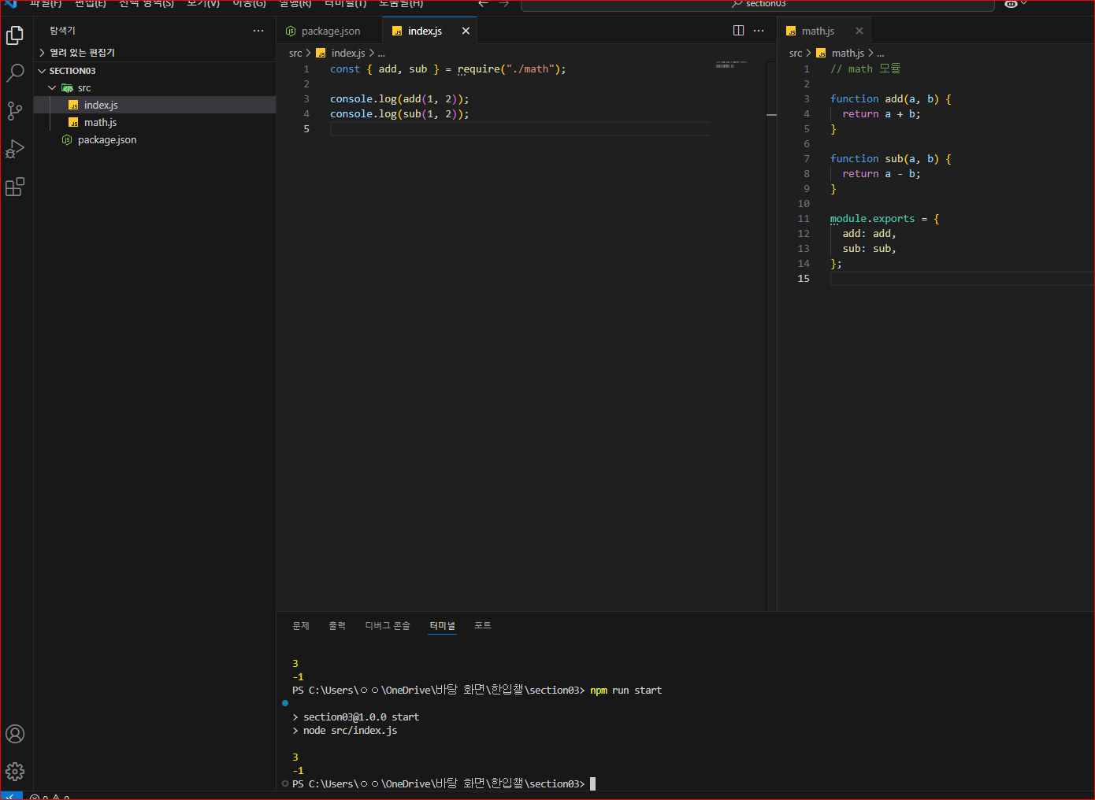Open the 보기(V) menu
Image resolution: width=1095 pixels, height=800 pixels.
(x=203, y=4)
